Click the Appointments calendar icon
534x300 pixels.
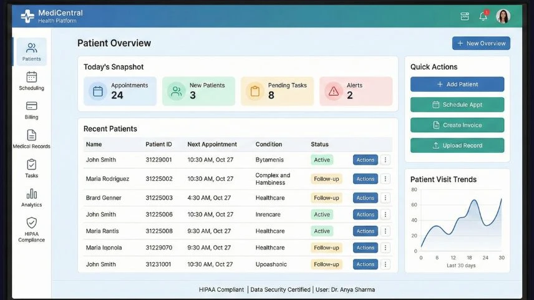point(98,91)
